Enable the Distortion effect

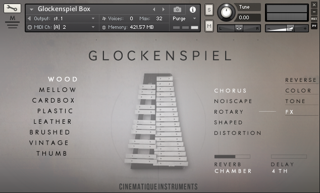coord(238,133)
